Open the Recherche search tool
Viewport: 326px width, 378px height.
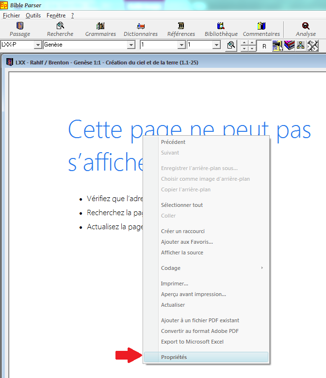60,30
